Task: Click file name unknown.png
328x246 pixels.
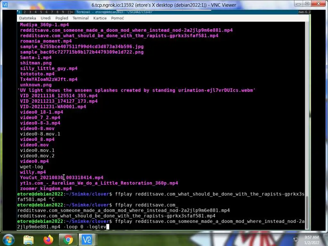Action: [x=36, y=85]
